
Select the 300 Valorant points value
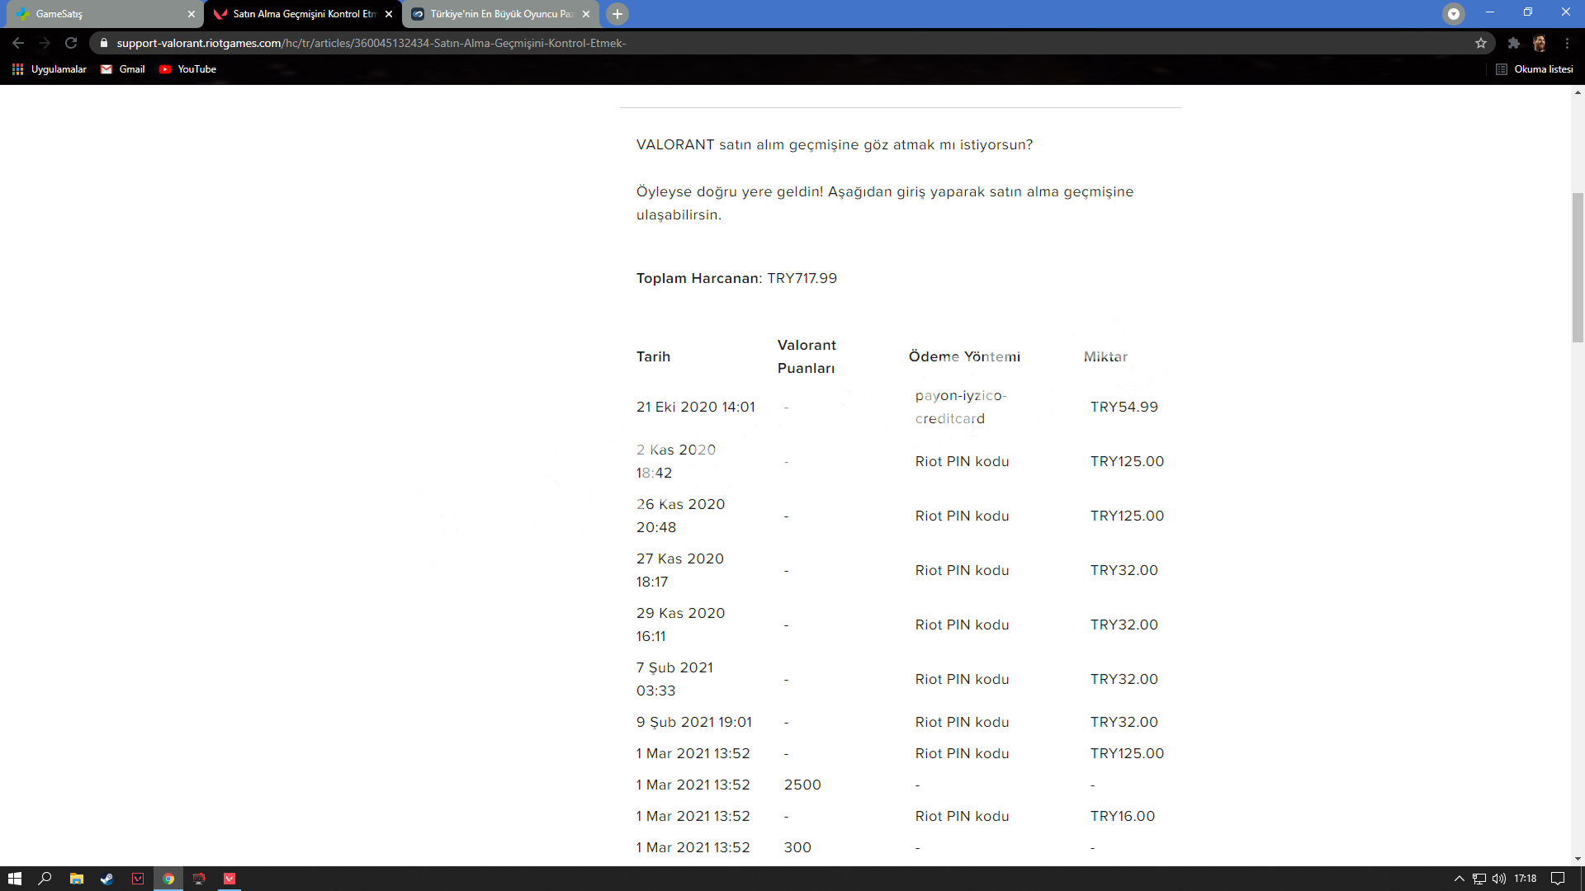(797, 847)
